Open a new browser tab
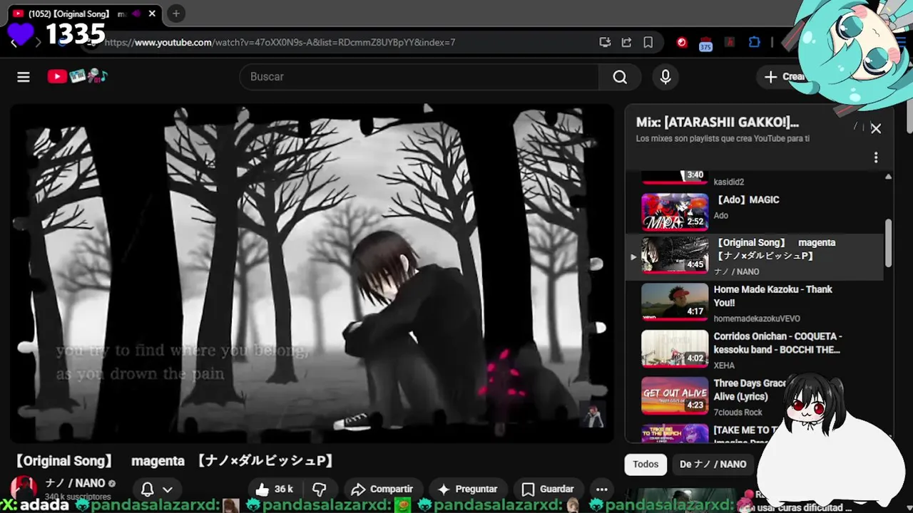Viewport: 913px width, 513px height. [x=176, y=14]
